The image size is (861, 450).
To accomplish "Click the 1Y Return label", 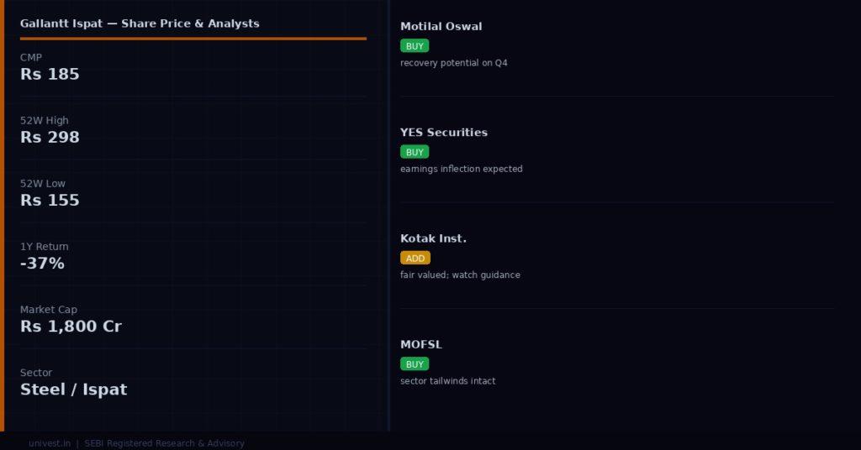I will (x=45, y=247).
